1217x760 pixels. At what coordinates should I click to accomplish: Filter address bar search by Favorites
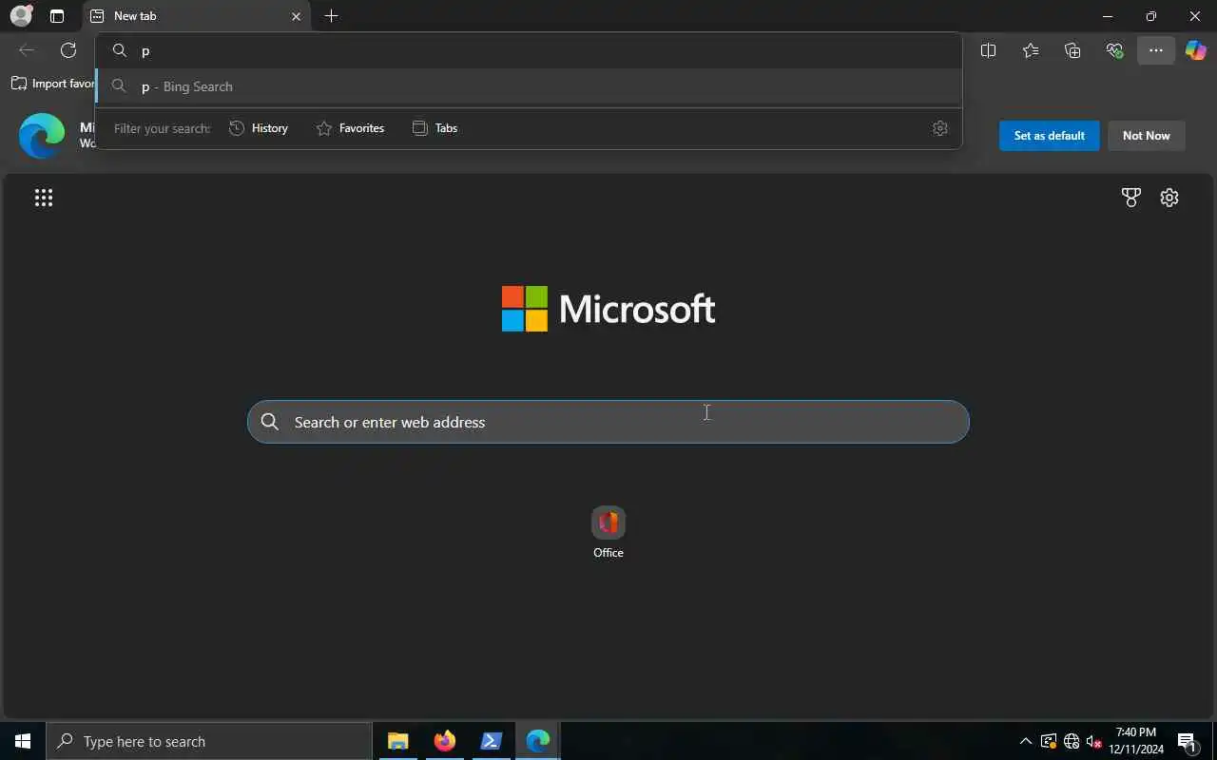click(350, 128)
